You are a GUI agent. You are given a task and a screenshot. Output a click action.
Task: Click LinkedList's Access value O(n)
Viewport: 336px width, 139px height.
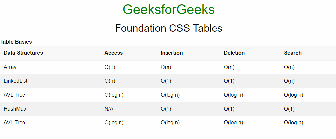tap(110, 81)
